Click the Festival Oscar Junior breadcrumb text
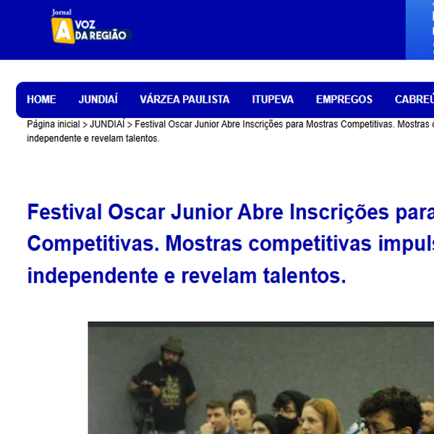434x434 pixels. [230, 131]
